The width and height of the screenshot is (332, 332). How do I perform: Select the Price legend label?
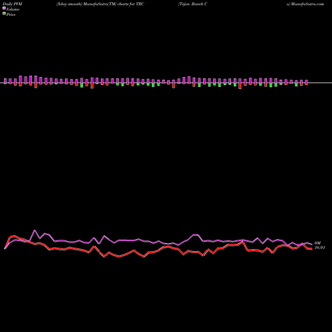(x=11, y=15)
